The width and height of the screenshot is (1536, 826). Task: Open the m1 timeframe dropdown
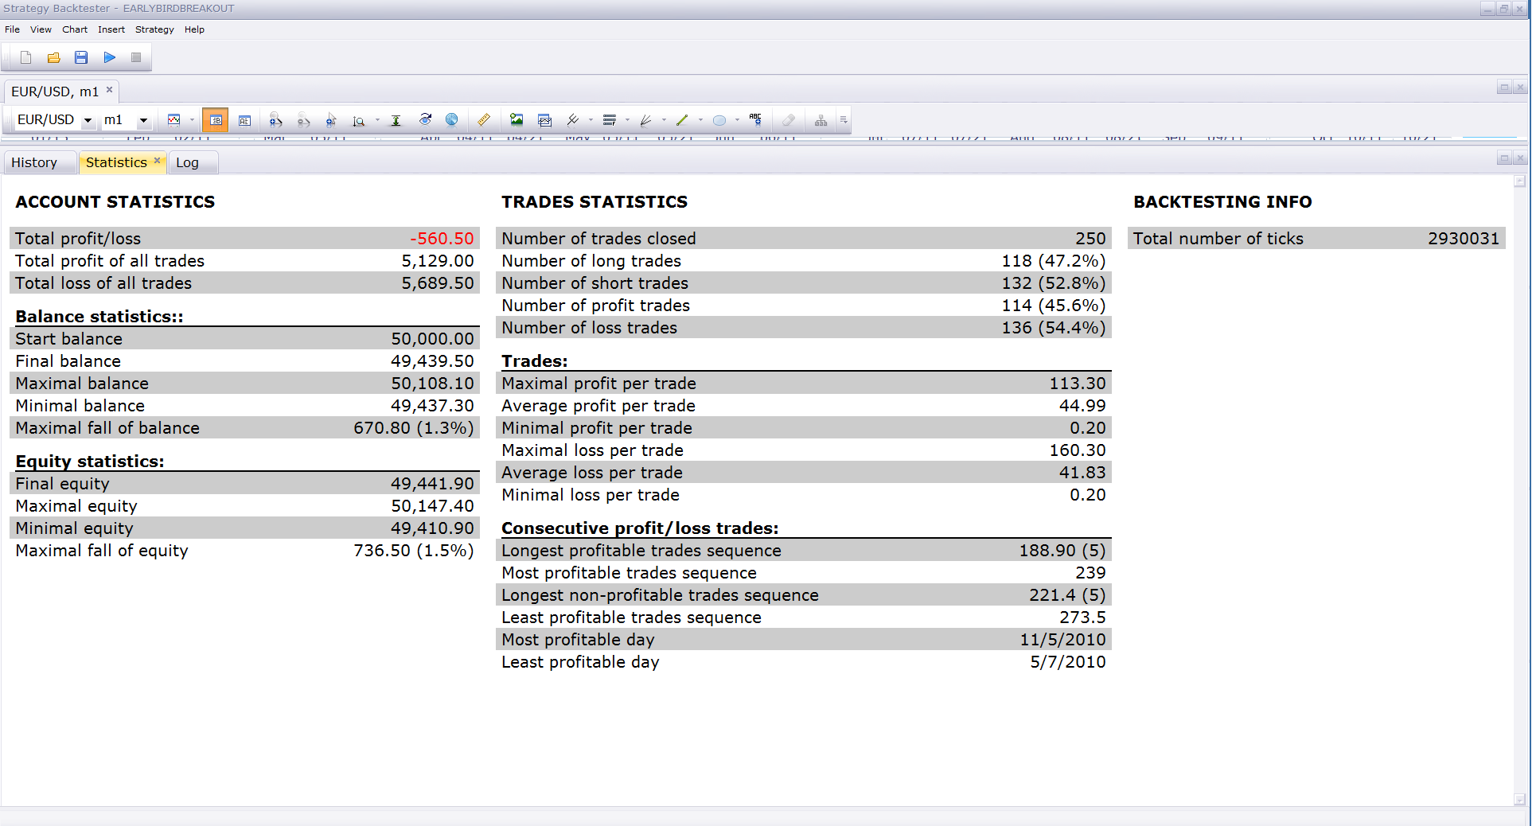tap(143, 121)
